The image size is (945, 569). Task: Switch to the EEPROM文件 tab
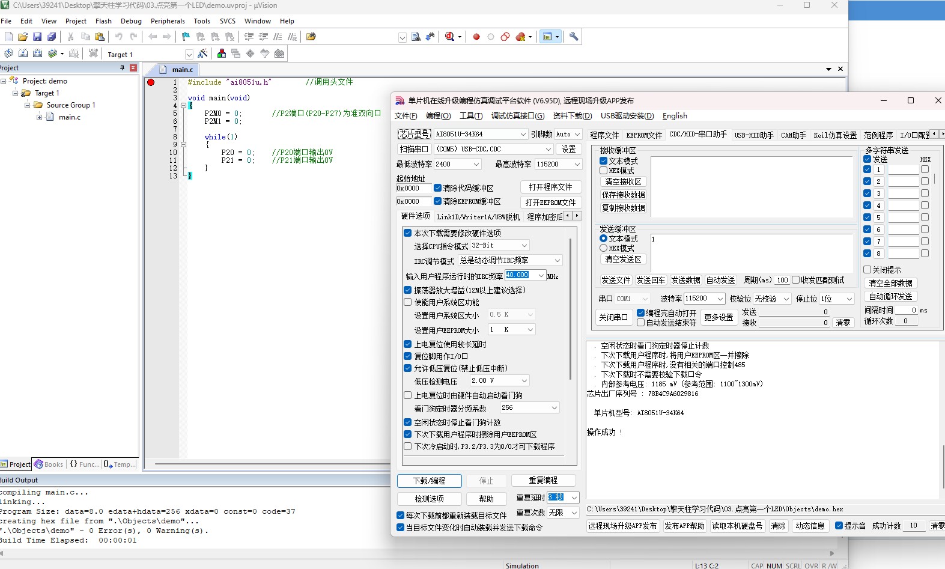tap(644, 135)
